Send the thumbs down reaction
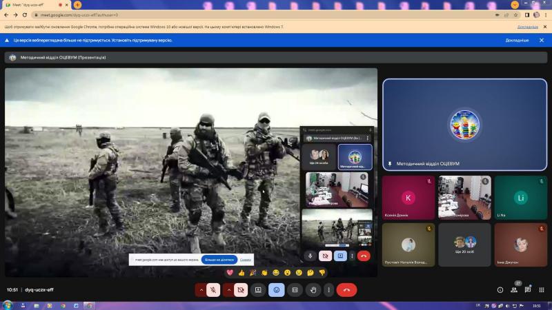The width and height of the screenshot is (552, 310). point(322,272)
